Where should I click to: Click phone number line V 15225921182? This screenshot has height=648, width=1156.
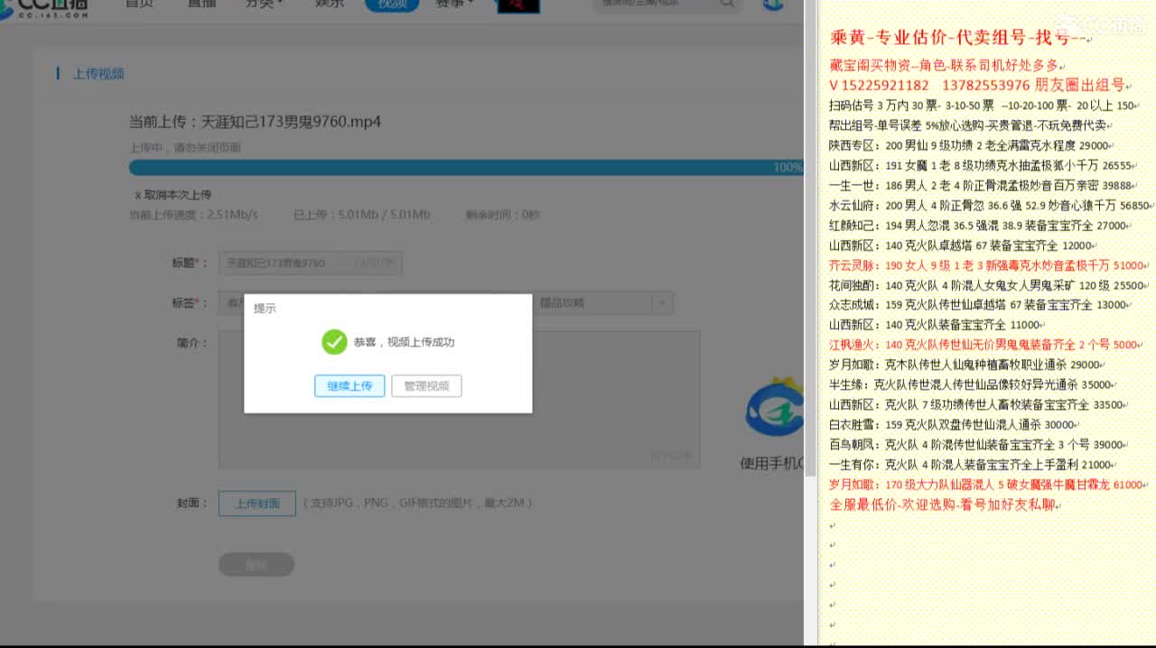point(976,85)
